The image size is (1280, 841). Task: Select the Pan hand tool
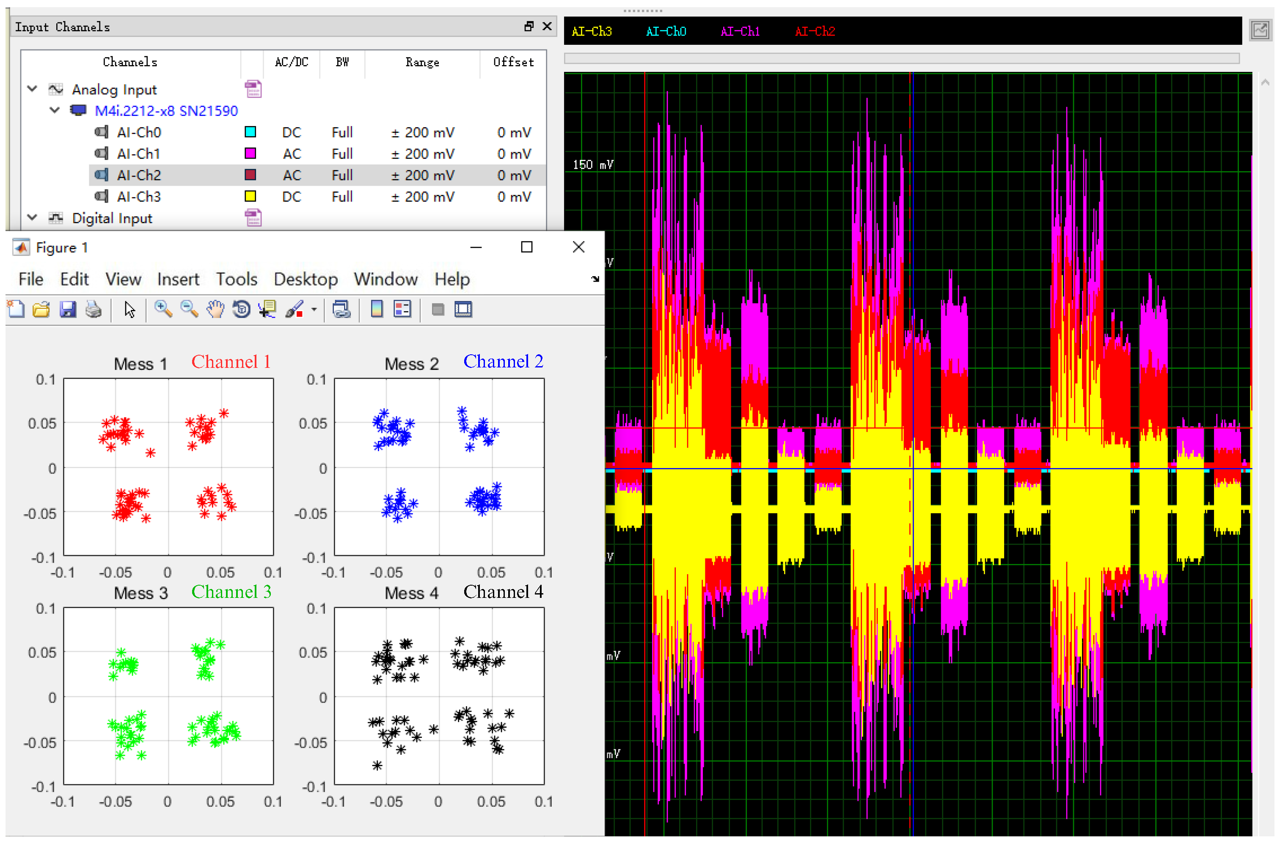(215, 310)
